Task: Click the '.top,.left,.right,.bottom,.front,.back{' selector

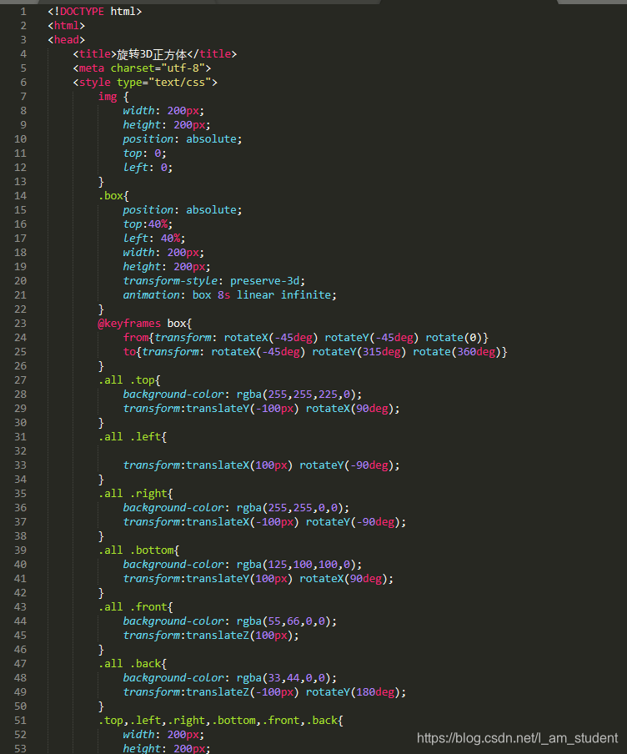Action: tap(221, 721)
